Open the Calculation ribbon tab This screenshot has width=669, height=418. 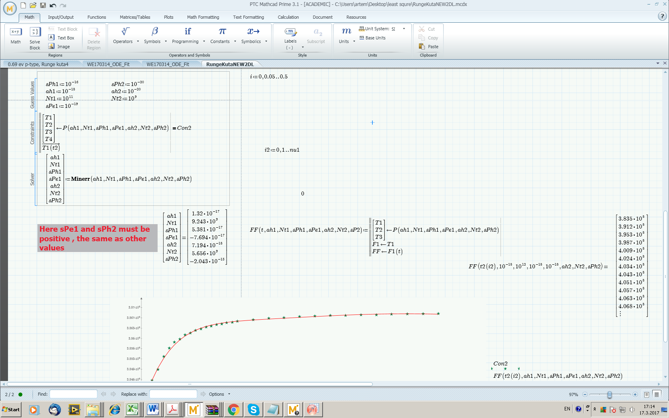pyautogui.click(x=288, y=17)
